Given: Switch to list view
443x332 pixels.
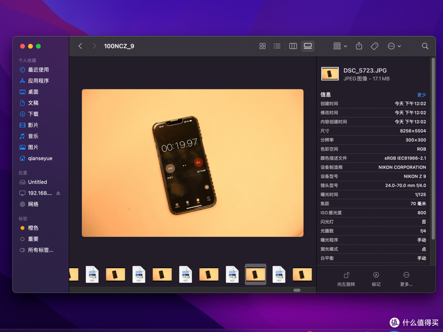Looking at the screenshot, I should click(x=277, y=46).
